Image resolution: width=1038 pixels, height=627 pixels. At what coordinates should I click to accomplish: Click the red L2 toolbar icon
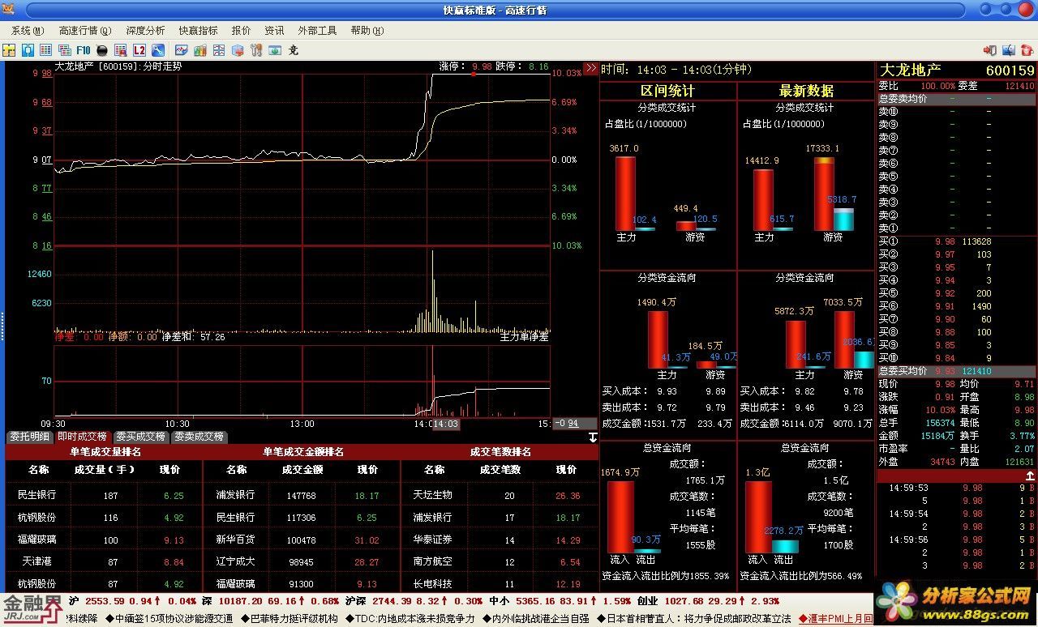click(139, 50)
